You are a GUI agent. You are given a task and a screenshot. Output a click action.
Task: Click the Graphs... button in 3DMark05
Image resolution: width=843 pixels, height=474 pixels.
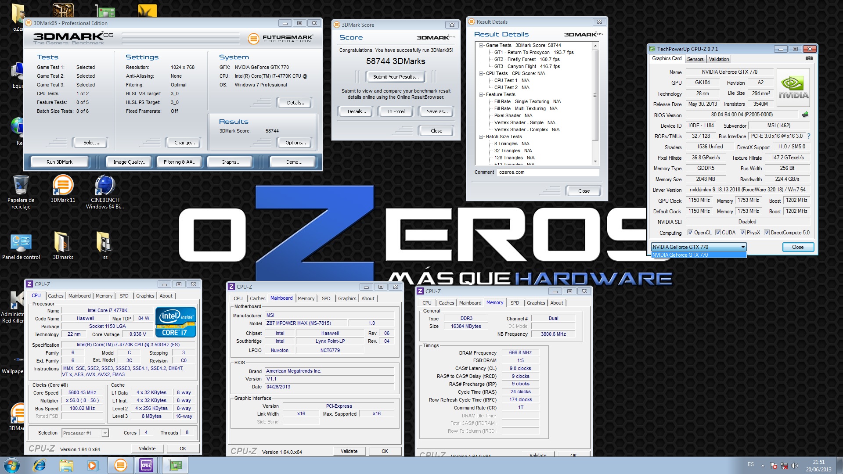pos(231,162)
